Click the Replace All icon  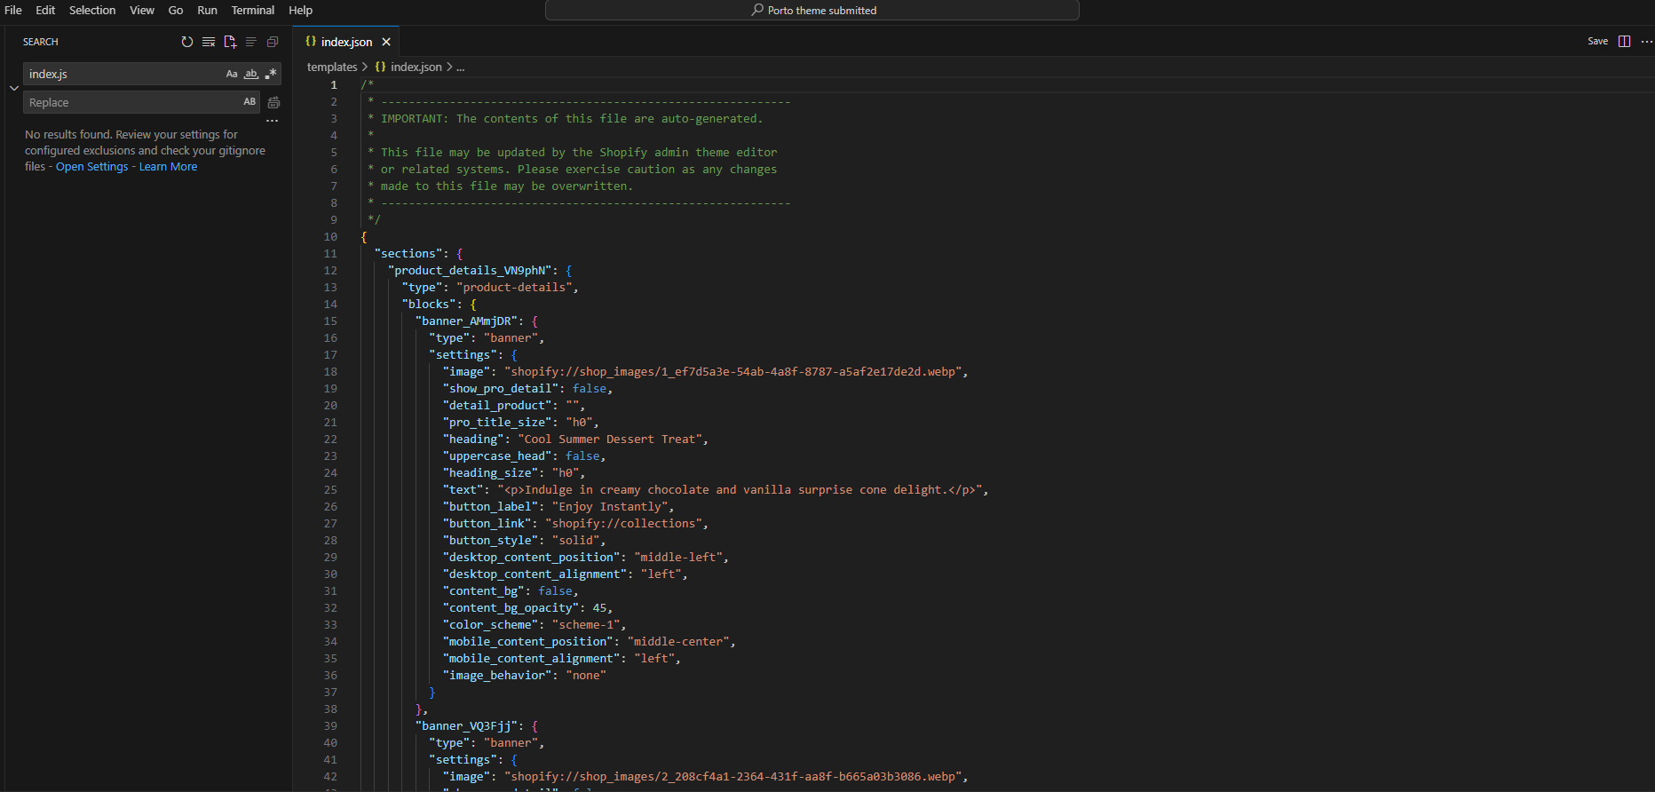(x=273, y=103)
